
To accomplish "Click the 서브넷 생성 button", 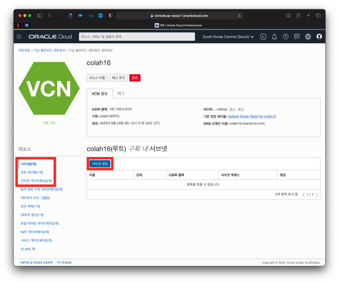I will click(100, 164).
